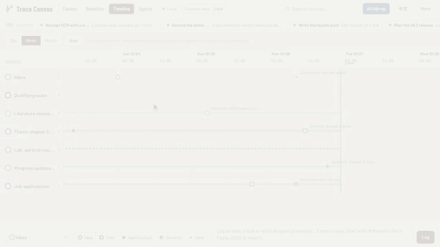Click the note dot under Conference abstract
440x247 pixels.
[x=296, y=77]
